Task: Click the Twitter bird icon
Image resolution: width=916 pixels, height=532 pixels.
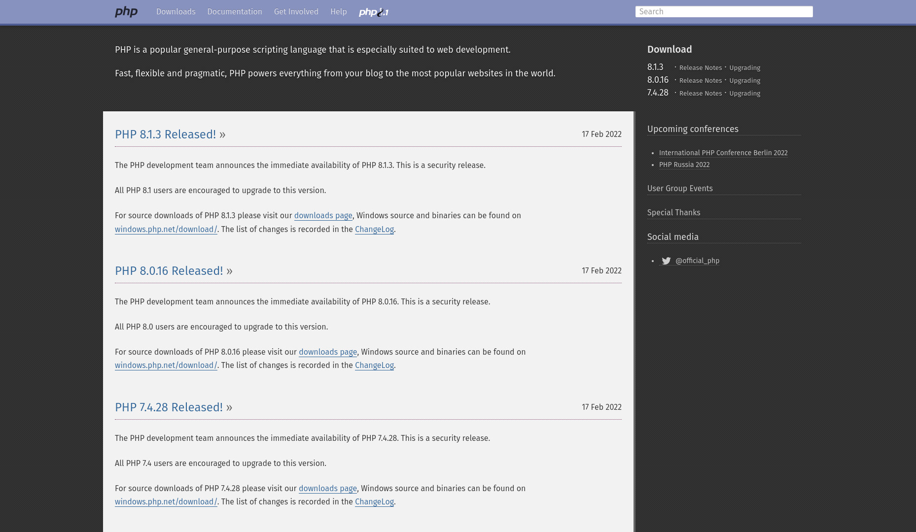Action: pyautogui.click(x=666, y=261)
